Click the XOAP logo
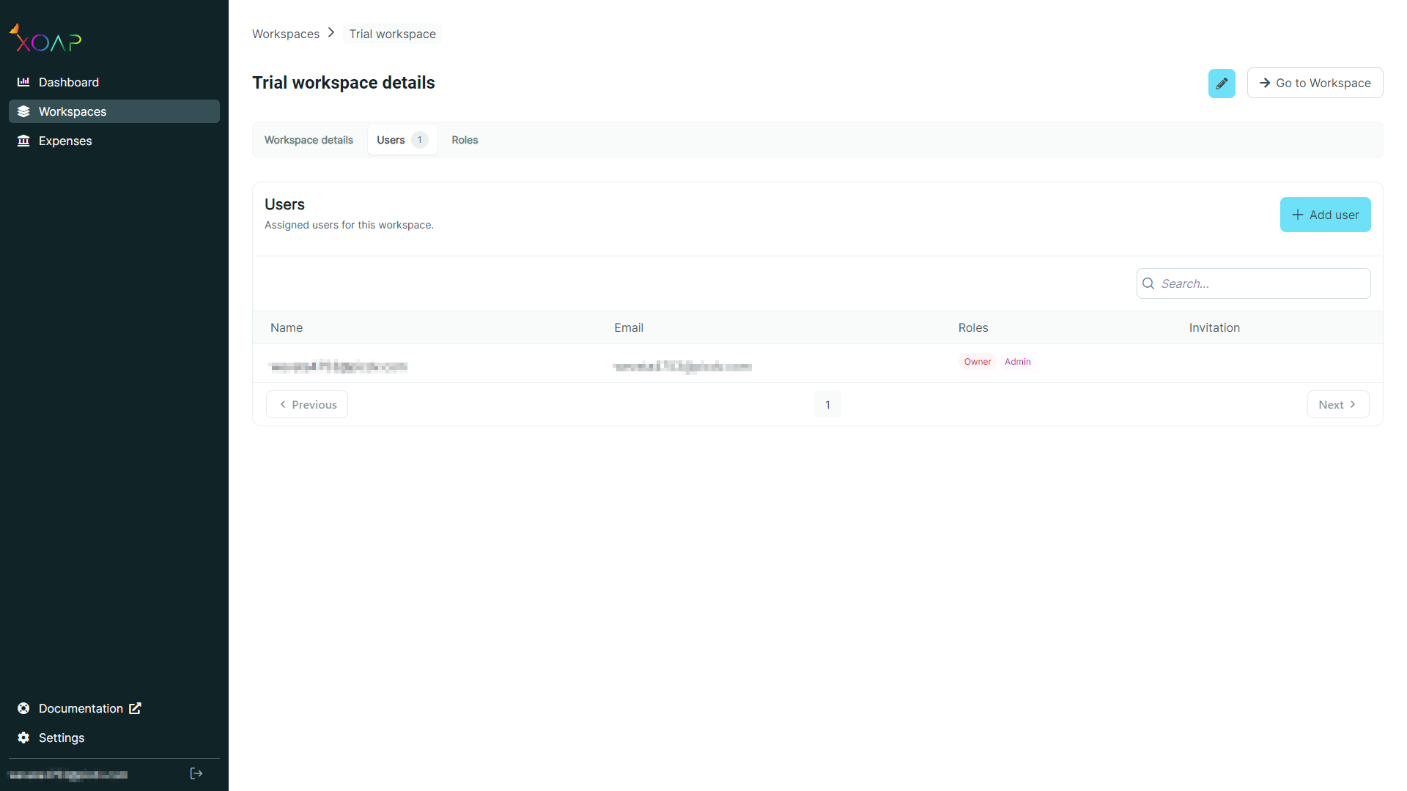This screenshot has width=1407, height=791. tap(45, 37)
